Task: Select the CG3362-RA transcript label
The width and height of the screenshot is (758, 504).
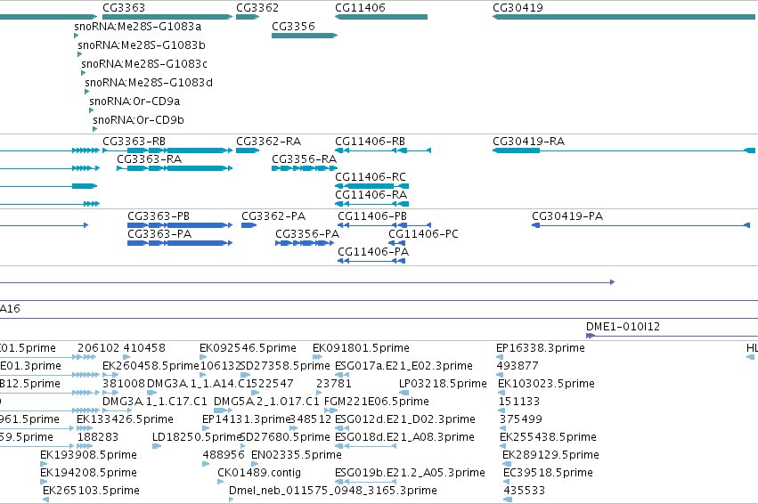Action: point(268,142)
